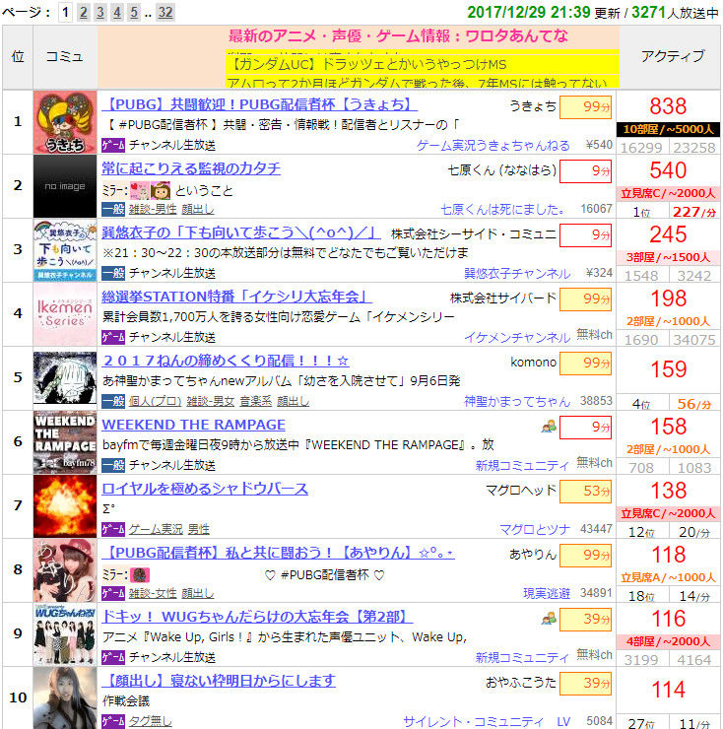Click the 一般 category badge in row 2
This screenshot has height=729, width=723.
[x=113, y=210]
